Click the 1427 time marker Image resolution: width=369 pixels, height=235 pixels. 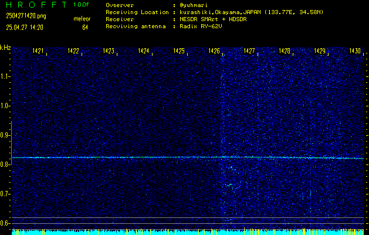[249, 51]
